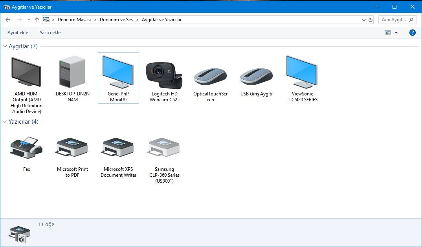Click the Aygıtlar (7) group heading text
Image resolution: width=422 pixels, height=247 pixels.
point(23,46)
